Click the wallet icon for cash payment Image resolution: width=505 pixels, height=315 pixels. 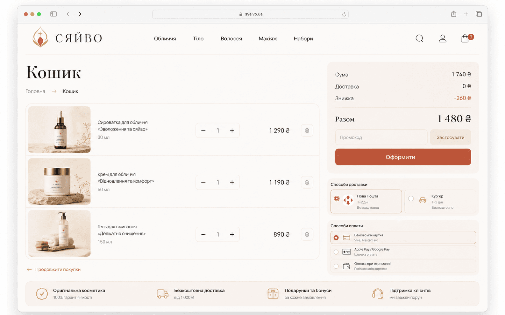pos(346,266)
